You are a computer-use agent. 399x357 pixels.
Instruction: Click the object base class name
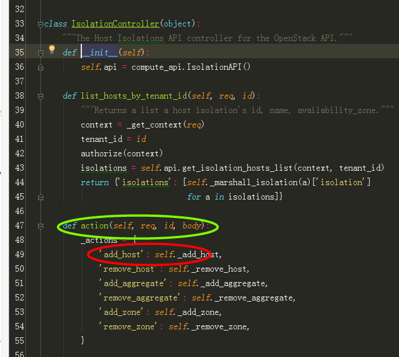click(178, 24)
